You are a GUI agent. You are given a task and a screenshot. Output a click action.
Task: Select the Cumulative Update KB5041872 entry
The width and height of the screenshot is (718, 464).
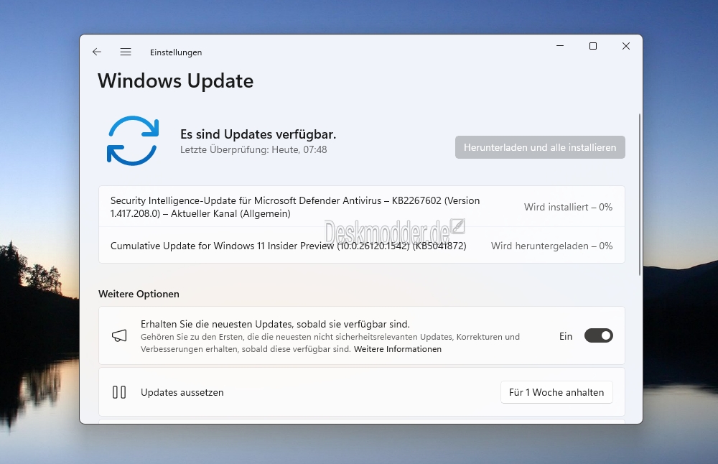pyautogui.click(x=362, y=246)
